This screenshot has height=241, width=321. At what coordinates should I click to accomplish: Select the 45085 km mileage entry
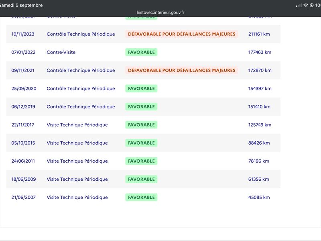pyautogui.click(x=259, y=197)
